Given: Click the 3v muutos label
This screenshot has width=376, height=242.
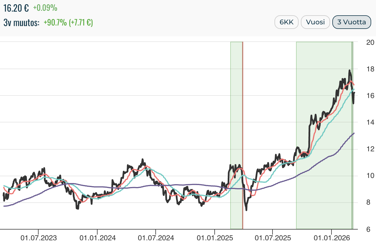Looking at the screenshot, I should click(x=22, y=23).
